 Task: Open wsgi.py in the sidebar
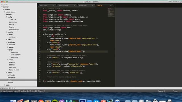[10, 82]
